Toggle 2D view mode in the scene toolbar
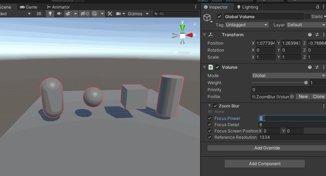The image size is (326, 176). (39, 14)
